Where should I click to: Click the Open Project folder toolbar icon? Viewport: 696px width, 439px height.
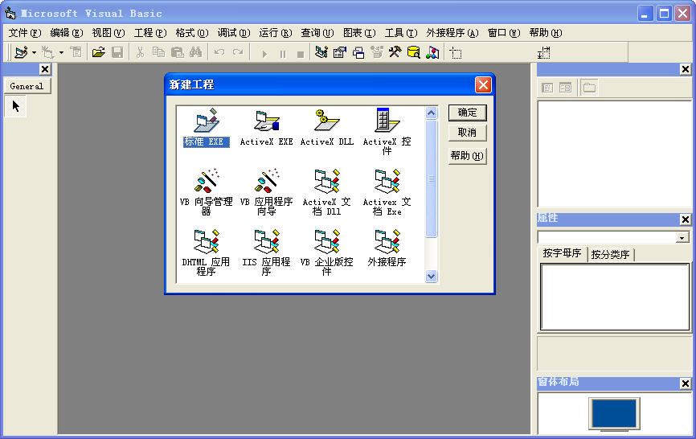click(x=98, y=53)
